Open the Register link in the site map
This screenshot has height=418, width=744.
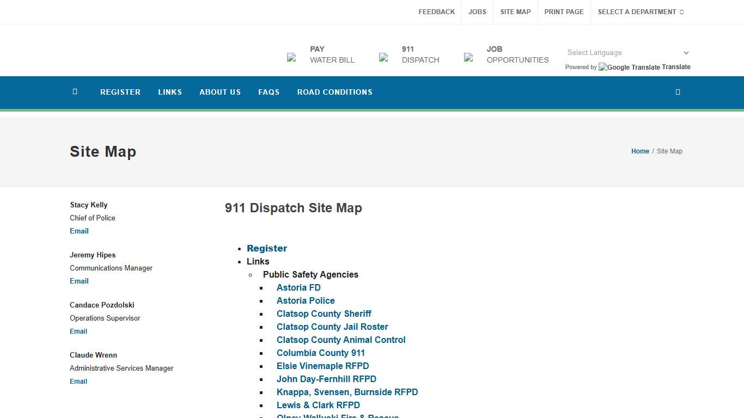[x=267, y=248]
